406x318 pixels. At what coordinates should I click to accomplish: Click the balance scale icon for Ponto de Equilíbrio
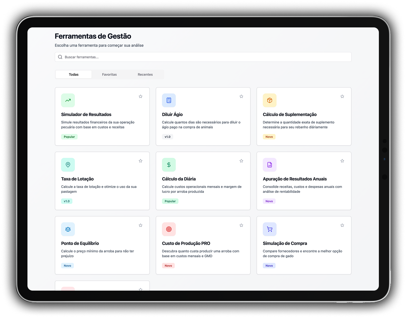68,229
